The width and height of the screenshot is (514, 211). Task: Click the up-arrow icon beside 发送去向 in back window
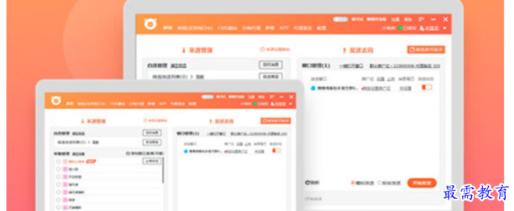pos(344,50)
